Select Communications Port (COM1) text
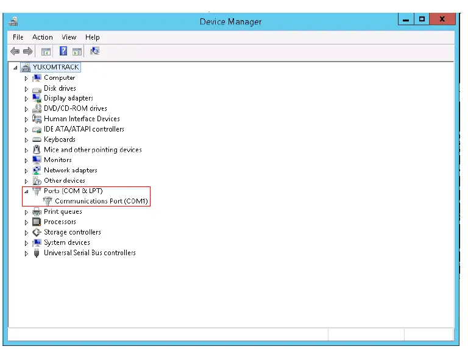This screenshot has width=468, height=349. click(101, 201)
